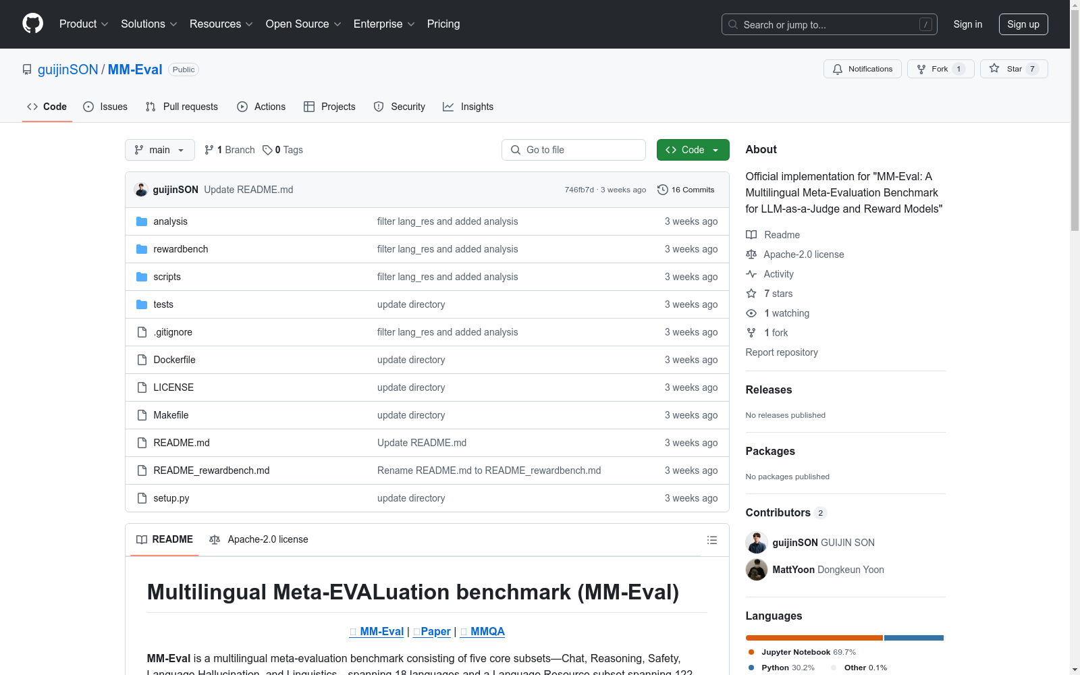This screenshot has height=675, width=1080.
Task: Open the green Code dropdown button
Action: [693, 150]
